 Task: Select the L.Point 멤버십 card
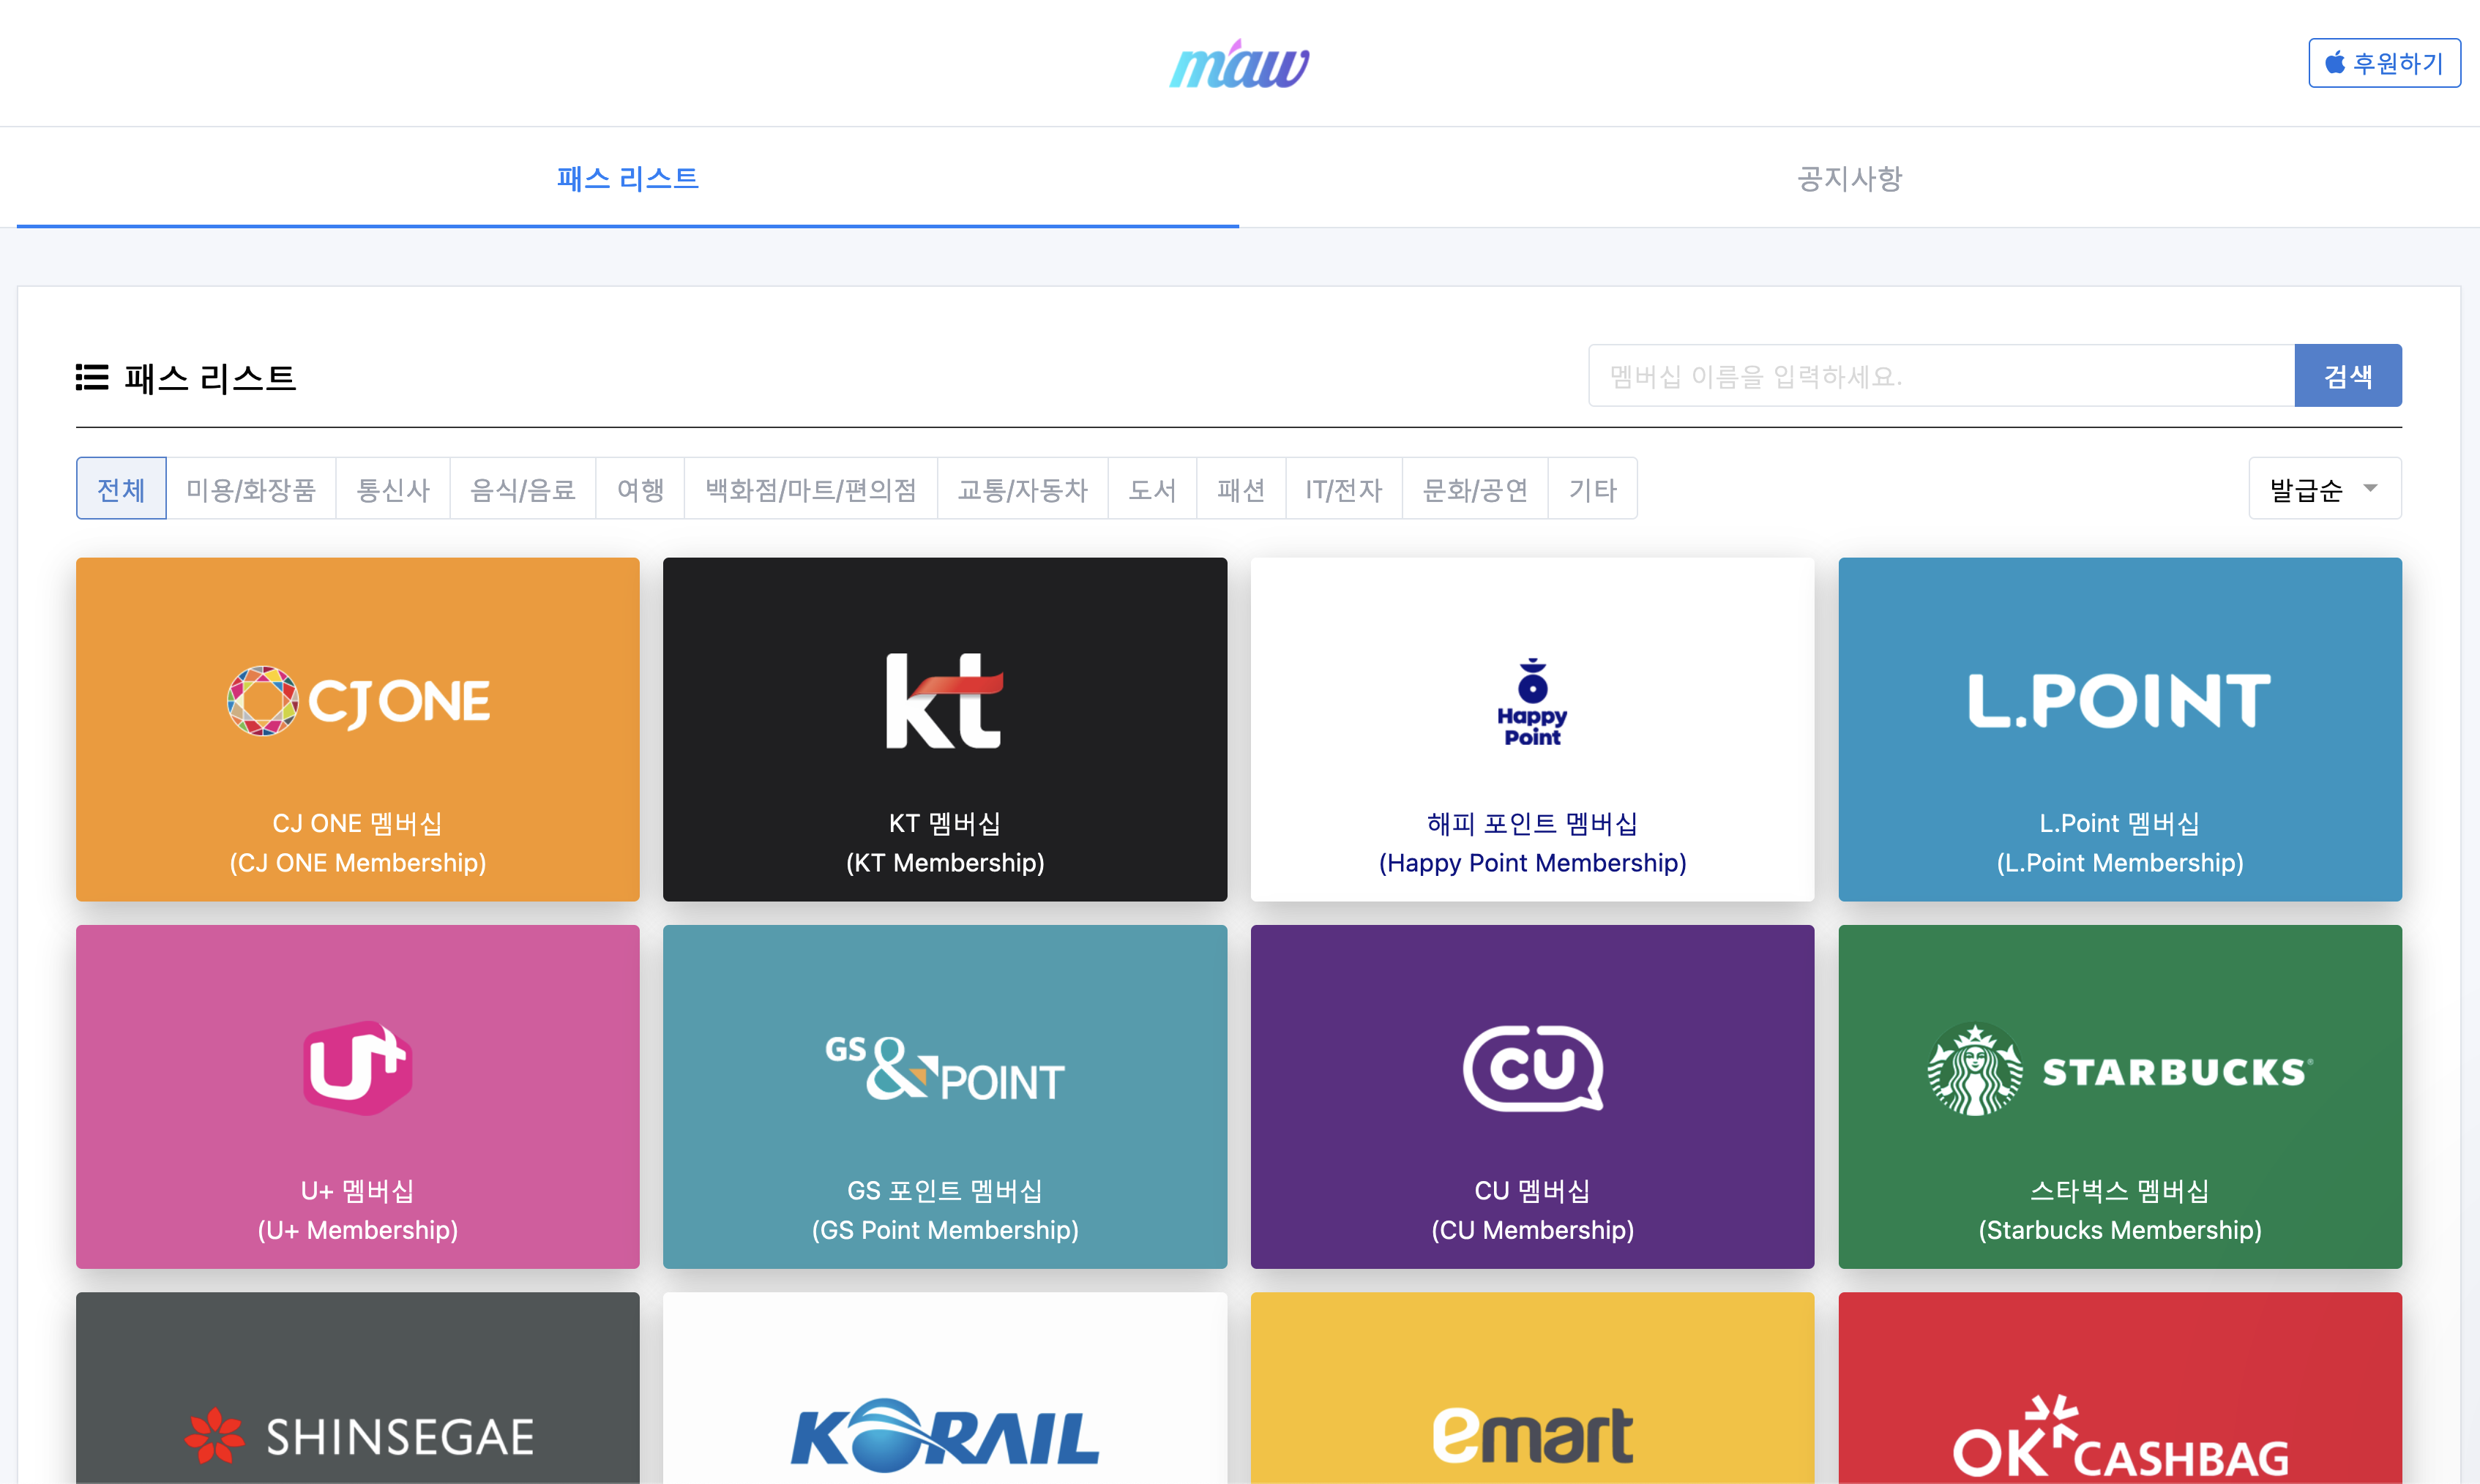(x=2120, y=728)
